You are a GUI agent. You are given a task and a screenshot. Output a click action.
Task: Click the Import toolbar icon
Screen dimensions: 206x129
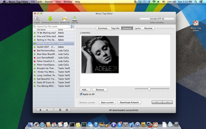pyautogui.click(x=37, y=19)
